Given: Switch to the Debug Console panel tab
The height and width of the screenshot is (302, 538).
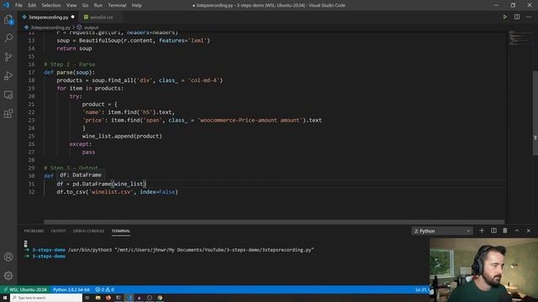Looking at the screenshot, I should [88, 232].
